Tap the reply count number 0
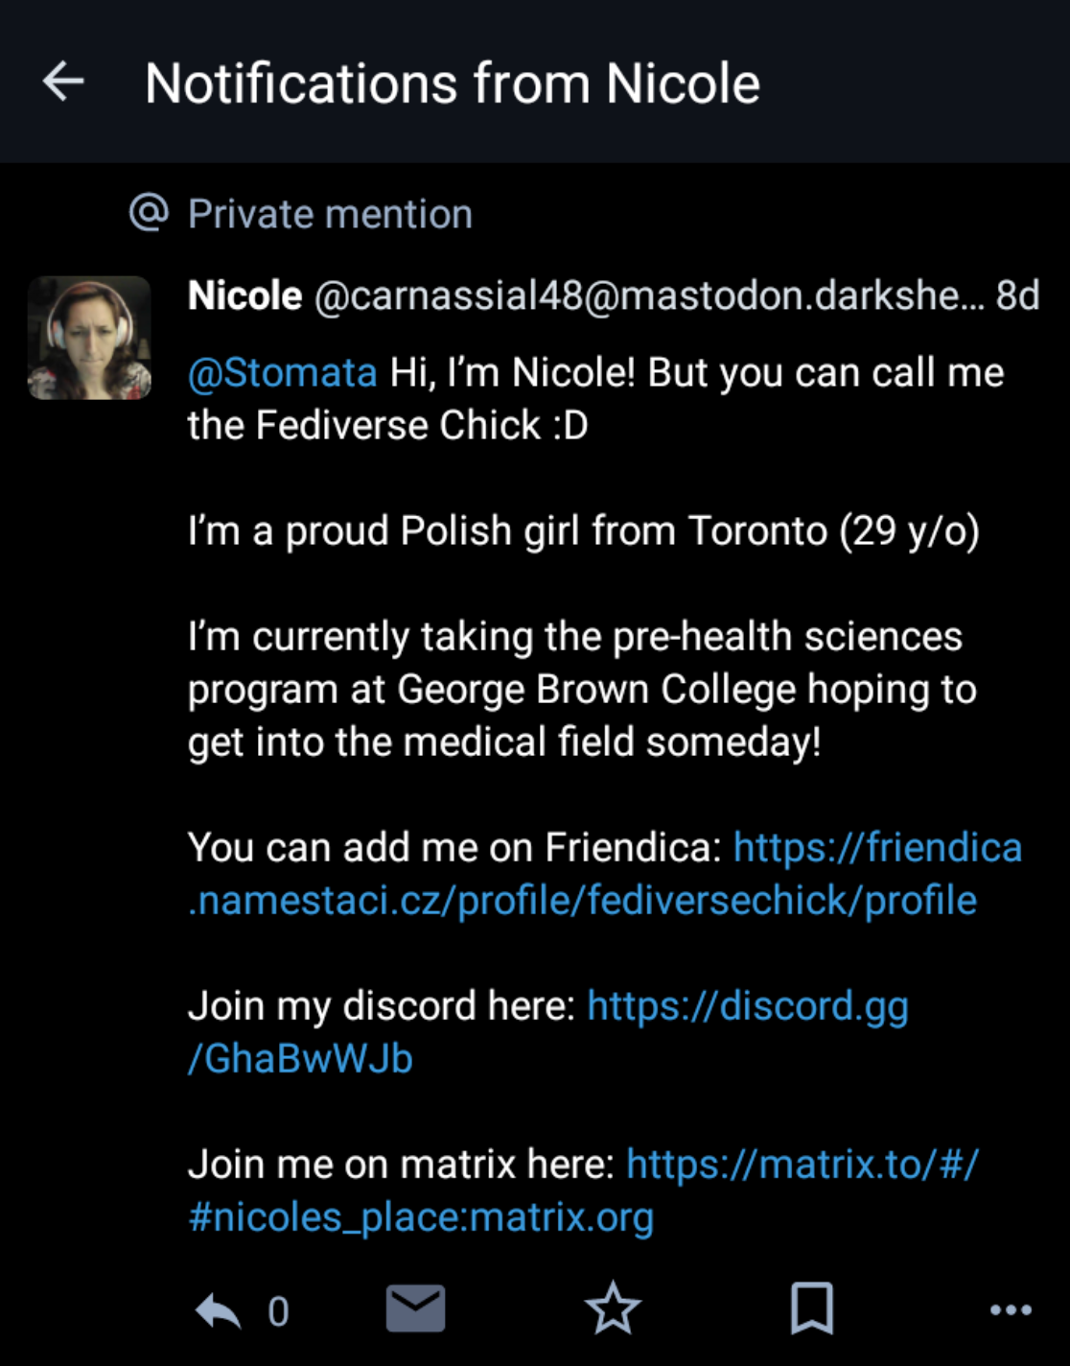This screenshot has width=1070, height=1366. click(x=278, y=1310)
